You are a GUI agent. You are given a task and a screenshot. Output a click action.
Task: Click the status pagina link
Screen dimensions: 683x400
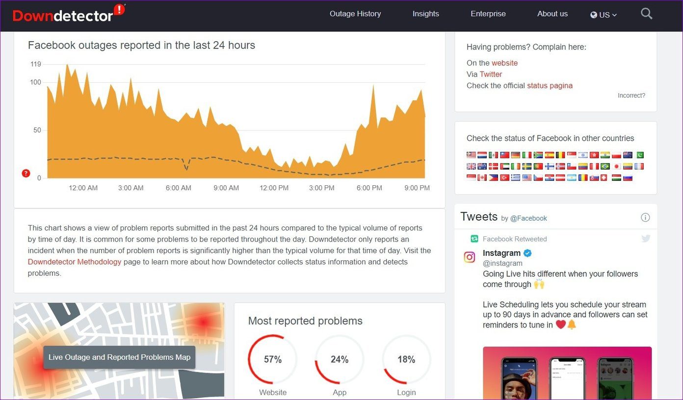click(550, 85)
